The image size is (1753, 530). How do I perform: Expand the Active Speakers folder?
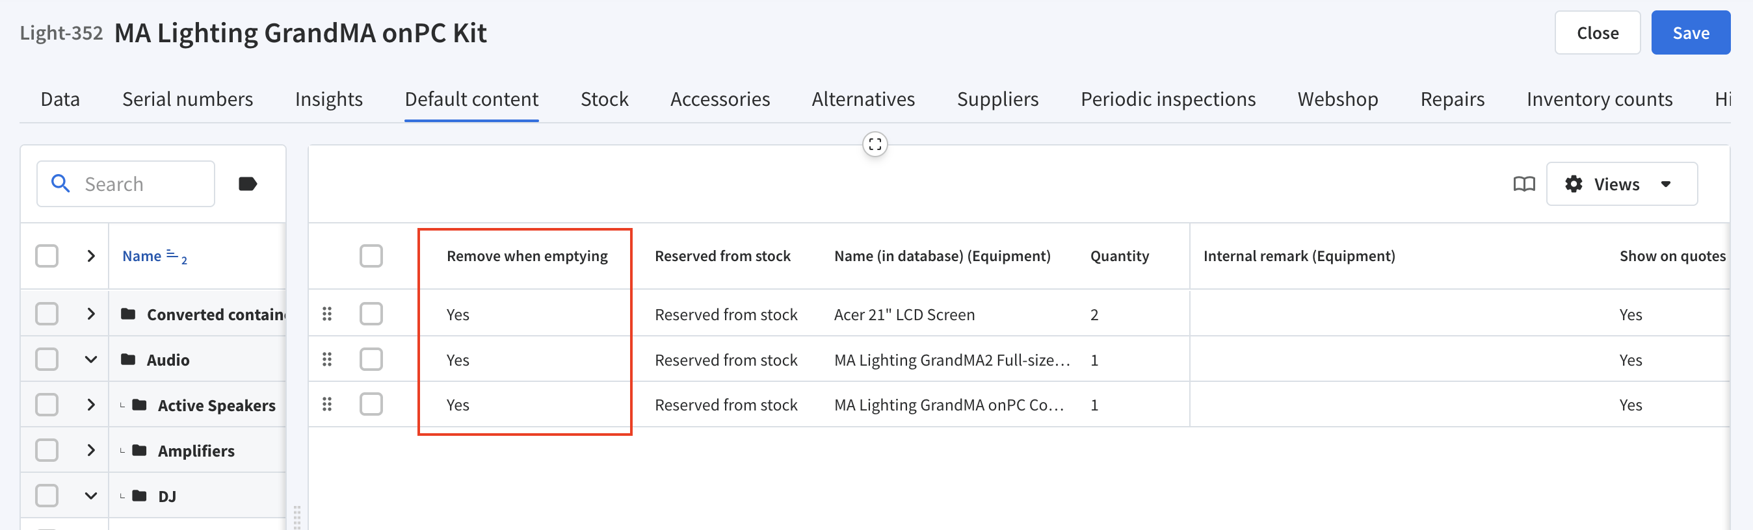(90, 405)
